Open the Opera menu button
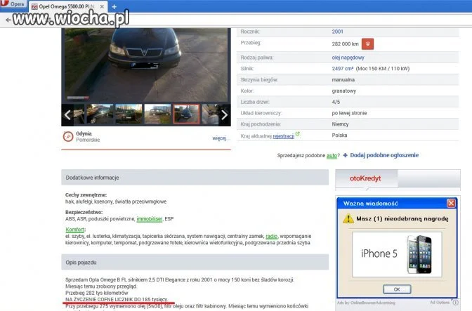This screenshot has width=472, height=311. click(x=13, y=4)
